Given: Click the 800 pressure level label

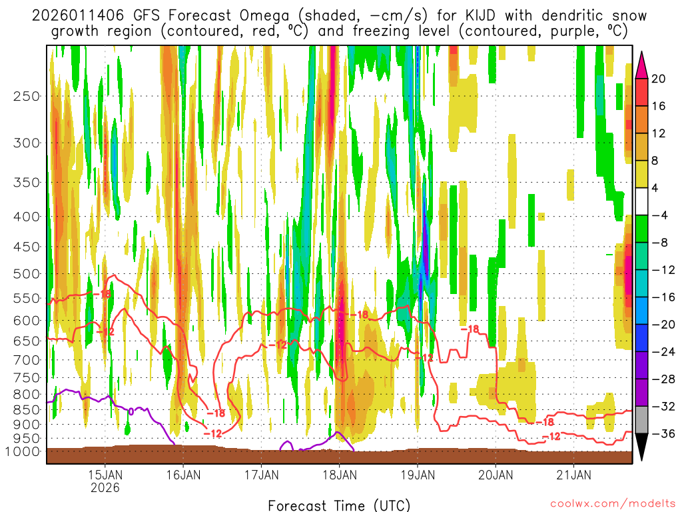Looking at the screenshot, I should [x=27, y=395].
